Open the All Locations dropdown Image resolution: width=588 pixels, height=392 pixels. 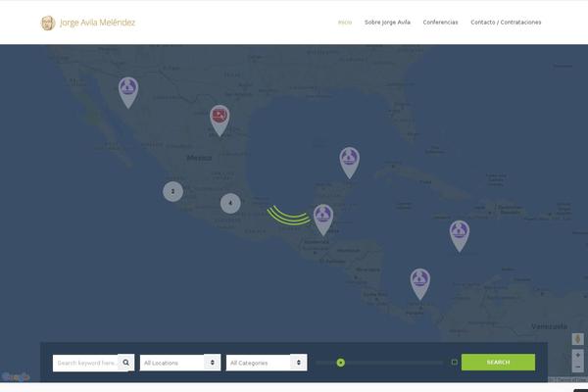click(180, 363)
